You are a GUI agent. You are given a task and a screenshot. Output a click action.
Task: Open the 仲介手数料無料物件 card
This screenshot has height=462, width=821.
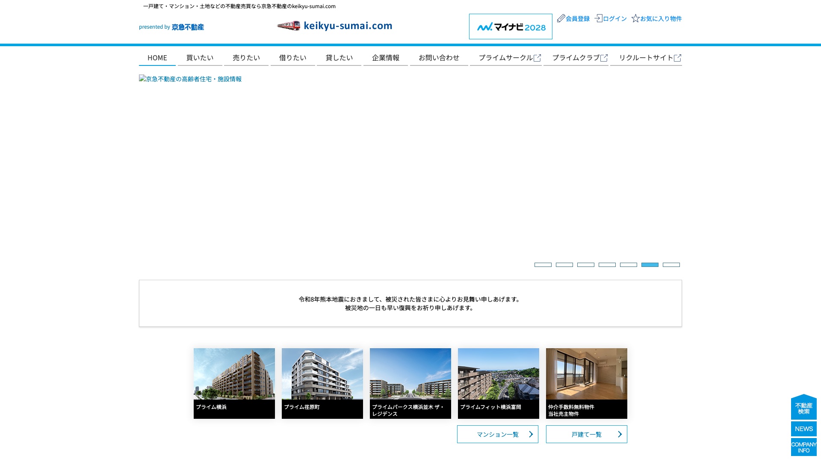click(587, 383)
